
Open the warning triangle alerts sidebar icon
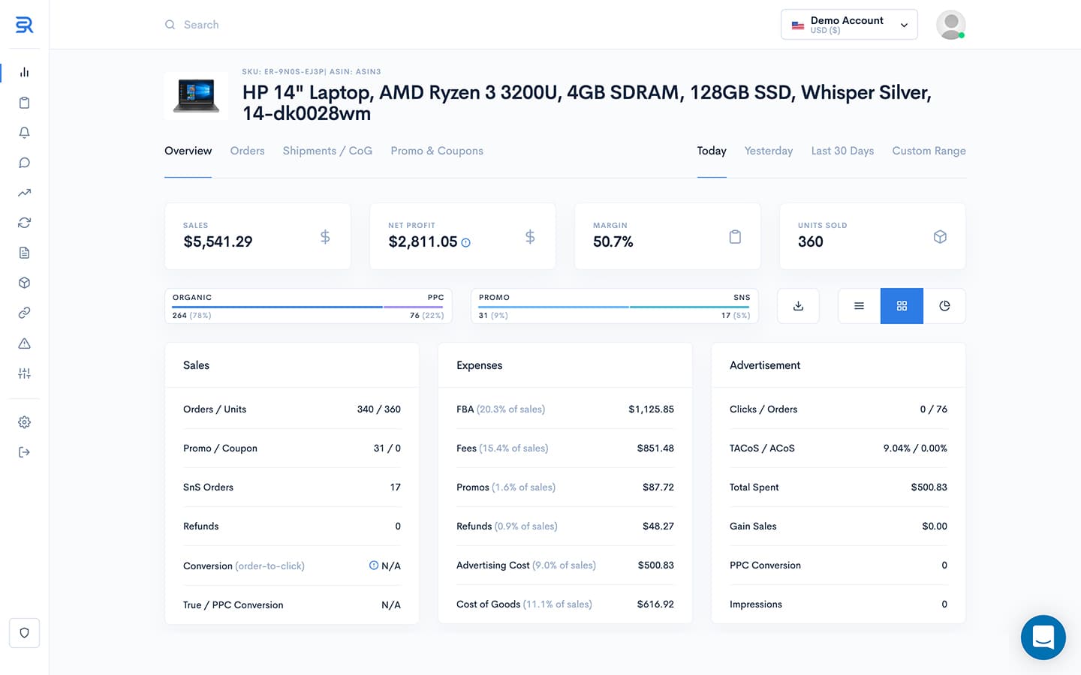[x=24, y=343]
